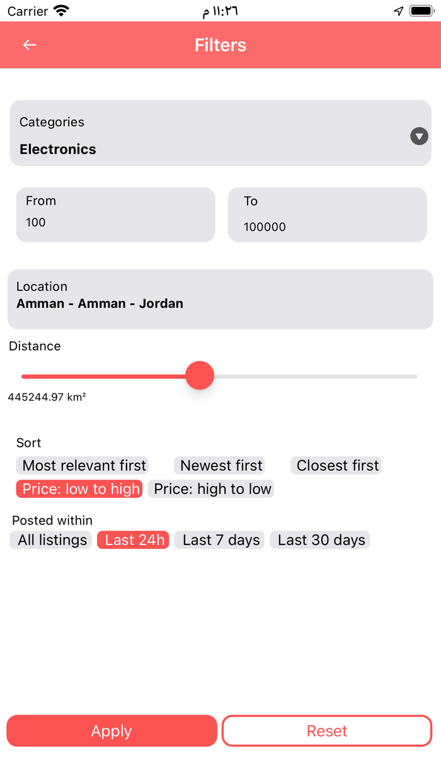Select the 'Most relevant first' sort option

[x=83, y=465]
